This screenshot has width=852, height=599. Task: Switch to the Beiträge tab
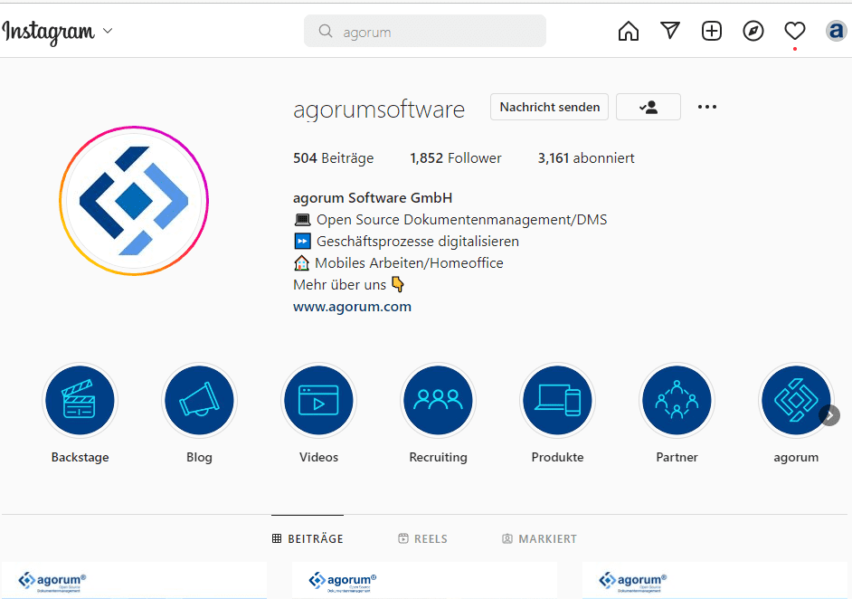pyautogui.click(x=308, y=538)
